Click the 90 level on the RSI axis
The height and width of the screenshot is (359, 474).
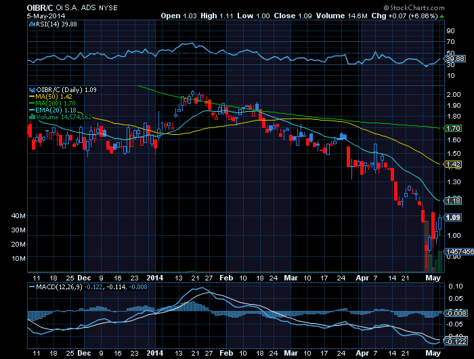(450, 31)
